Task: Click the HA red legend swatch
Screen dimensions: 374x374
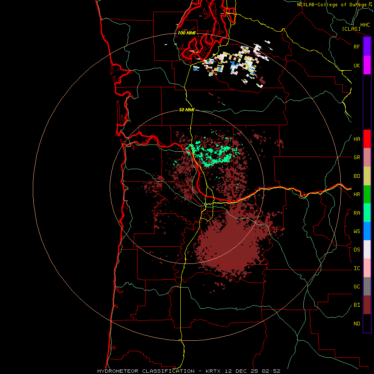Action: point(367,139)
